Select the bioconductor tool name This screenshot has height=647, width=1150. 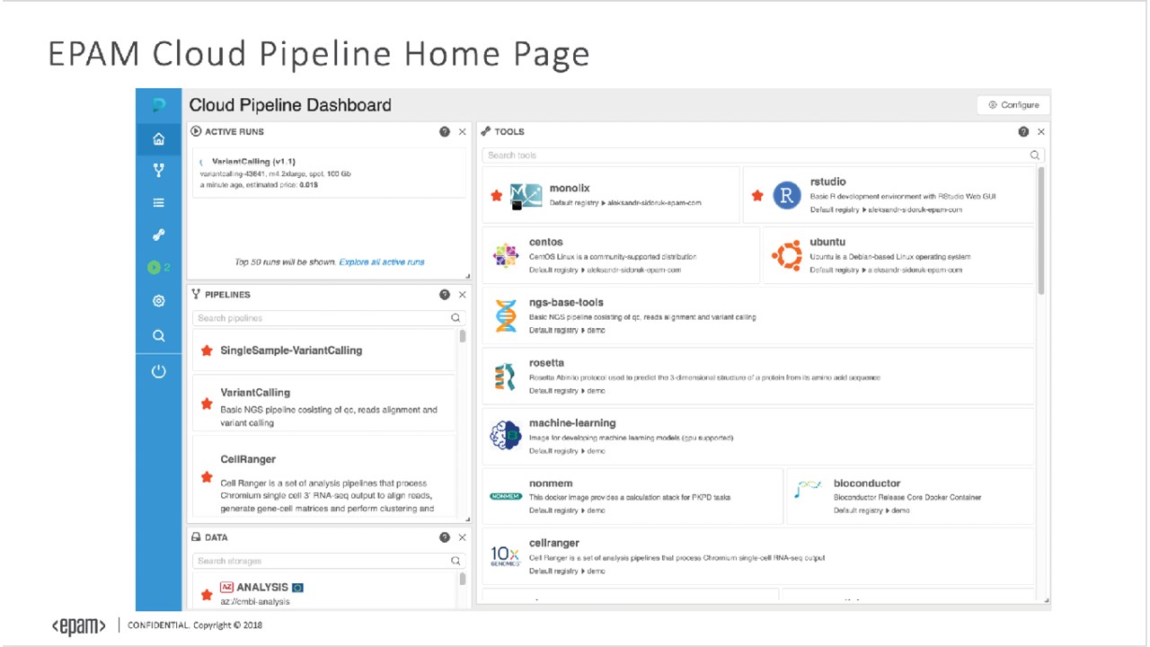pos(867,483)
